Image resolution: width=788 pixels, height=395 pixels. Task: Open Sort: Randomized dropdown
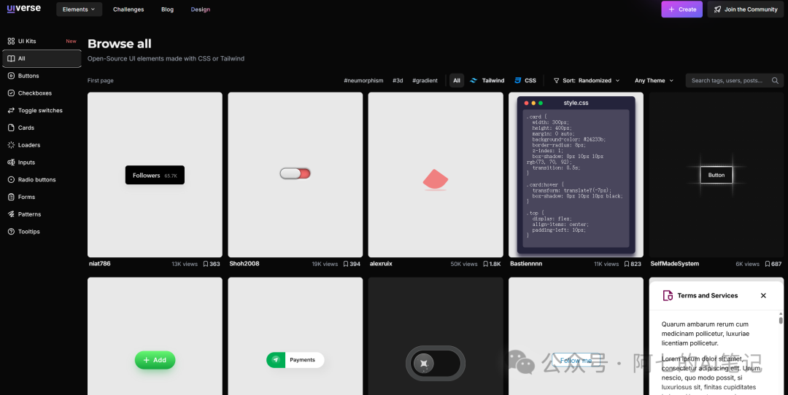pos(587,80)
